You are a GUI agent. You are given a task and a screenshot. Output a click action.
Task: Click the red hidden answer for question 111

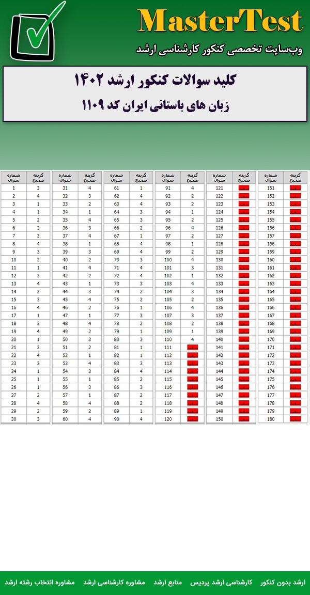tap(193, 348)
